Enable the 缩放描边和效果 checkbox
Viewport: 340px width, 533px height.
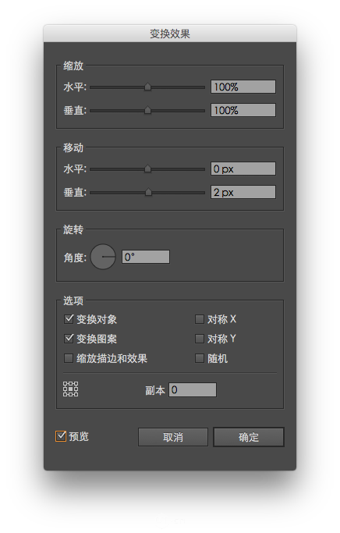pos(69,358)
